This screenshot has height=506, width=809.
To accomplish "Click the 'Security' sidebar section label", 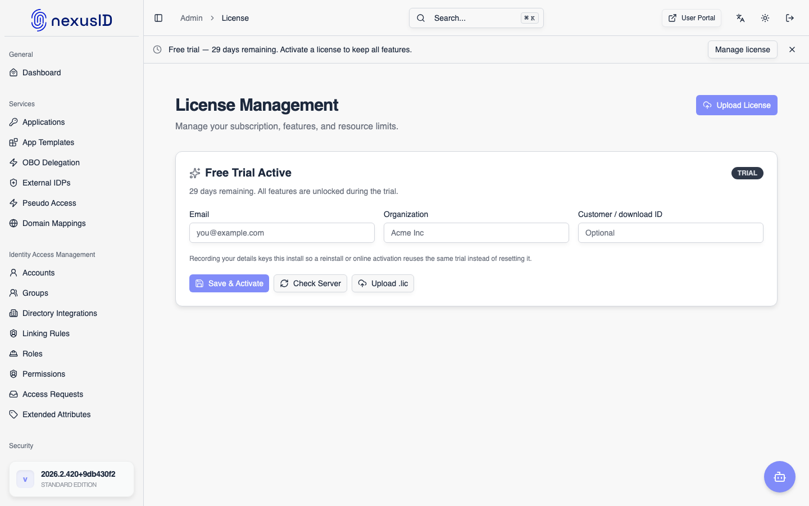I will pos(21,446).
